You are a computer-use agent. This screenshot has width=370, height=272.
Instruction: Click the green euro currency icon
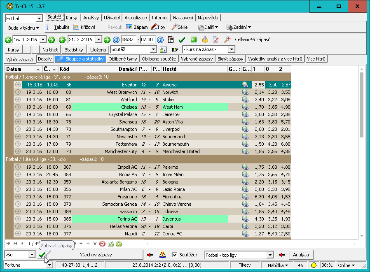[194, 40]
